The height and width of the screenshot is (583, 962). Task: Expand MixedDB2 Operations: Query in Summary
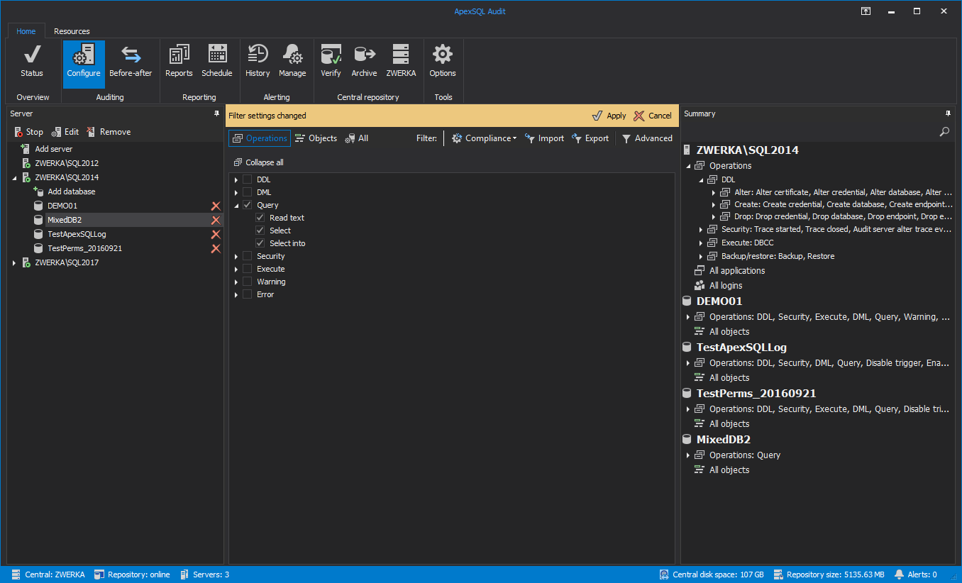pos(688,455)
